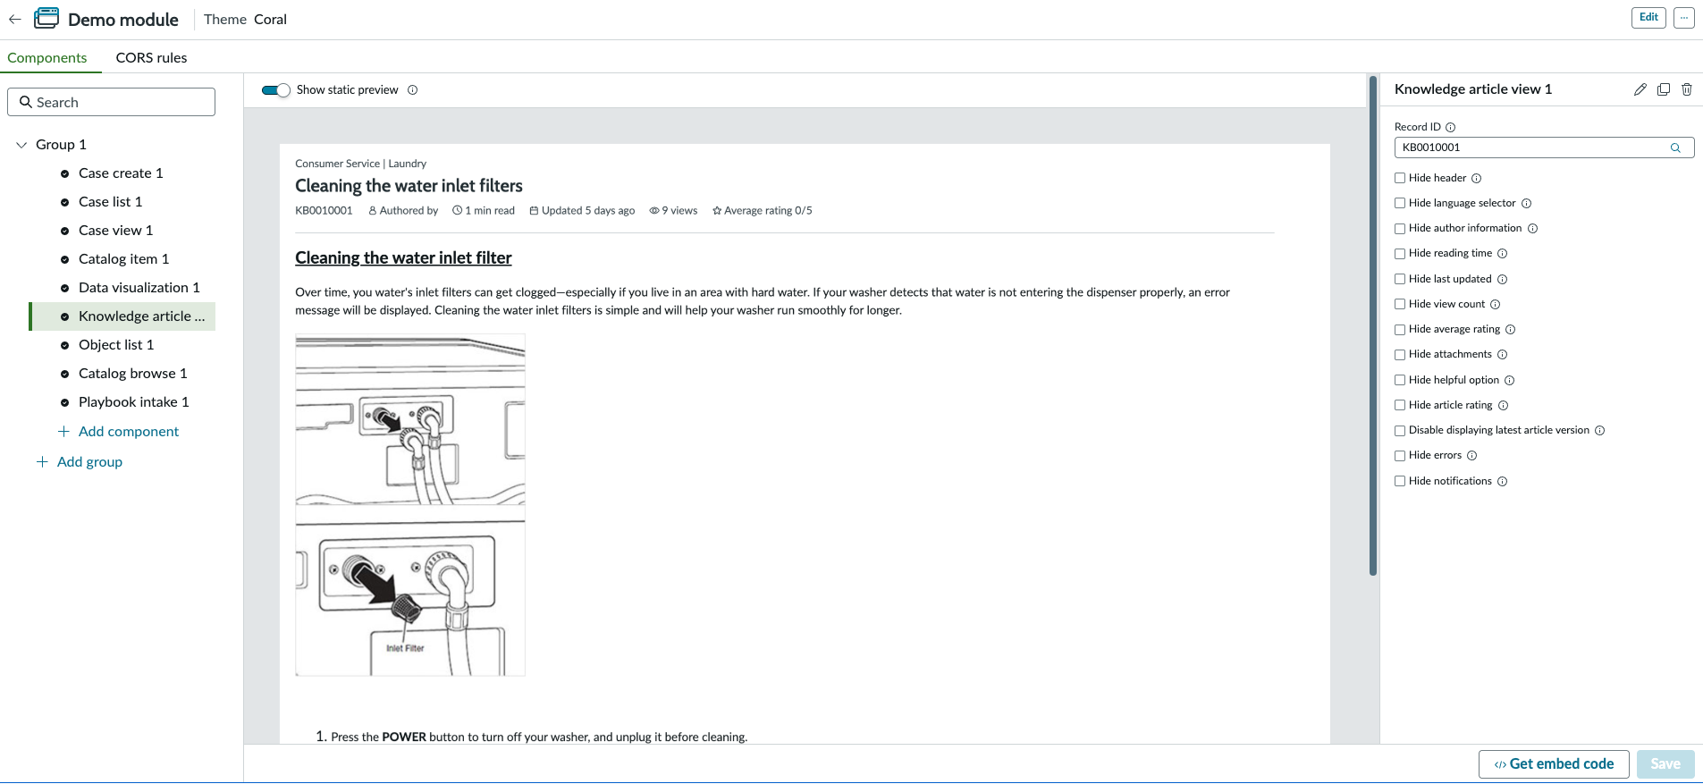The height and width of the screenshot is (784, 1703).
Task: Click info icon next to Hide header
Action: click(x=1476, y=178)
